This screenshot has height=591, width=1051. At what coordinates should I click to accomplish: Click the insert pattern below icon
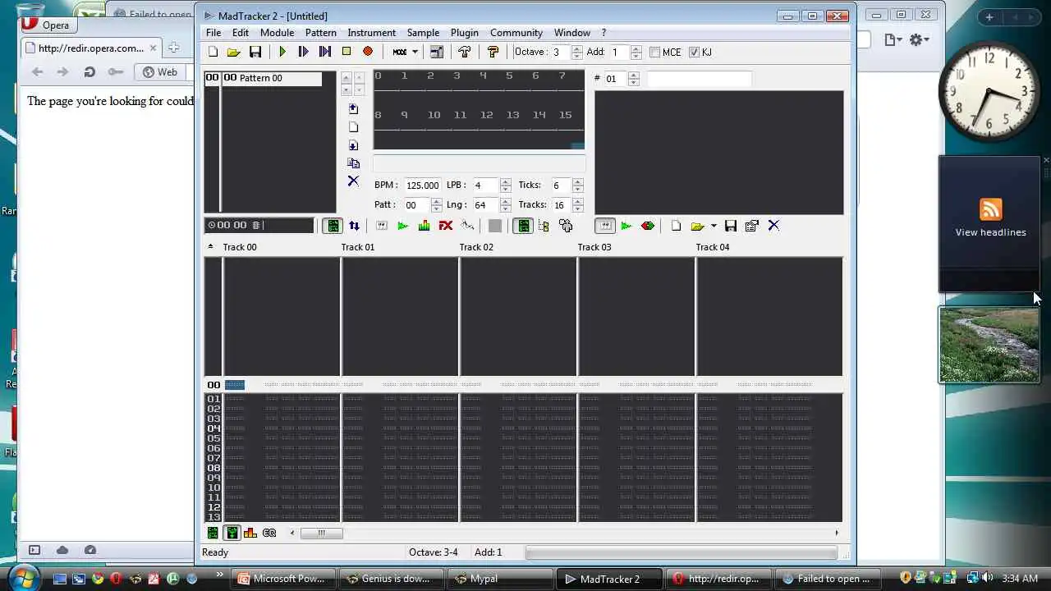(x=353, y=145)
